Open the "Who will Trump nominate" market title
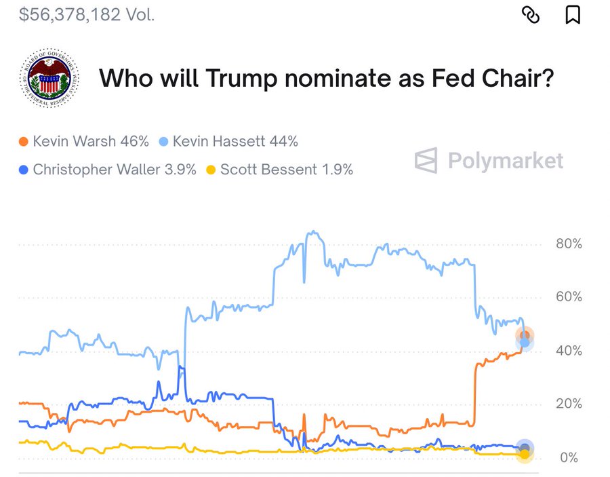This screenshot has width=610, height=477. [x=327, y=79]
